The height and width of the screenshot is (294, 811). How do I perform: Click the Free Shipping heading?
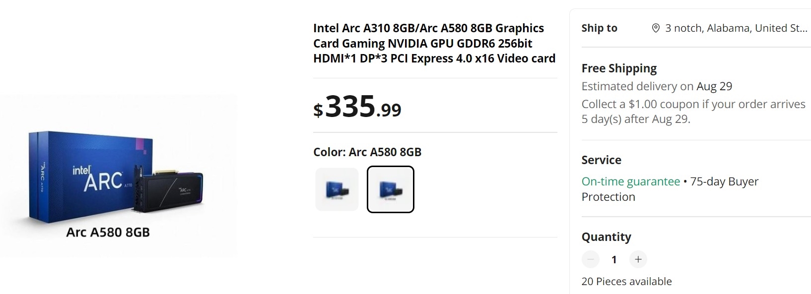tap(619, 68)
